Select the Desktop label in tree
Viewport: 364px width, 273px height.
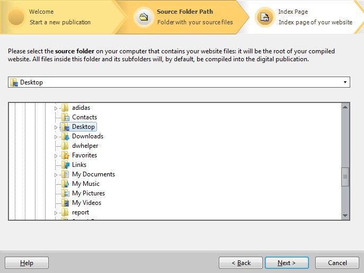coord(83,127)
